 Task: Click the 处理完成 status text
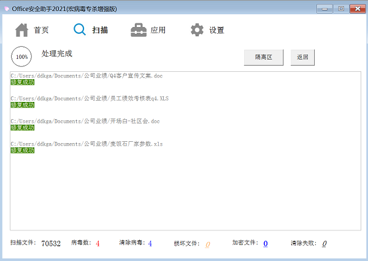[x=57, y=53]
